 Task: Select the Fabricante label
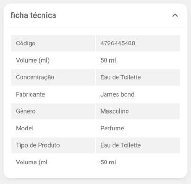(31, 94)
